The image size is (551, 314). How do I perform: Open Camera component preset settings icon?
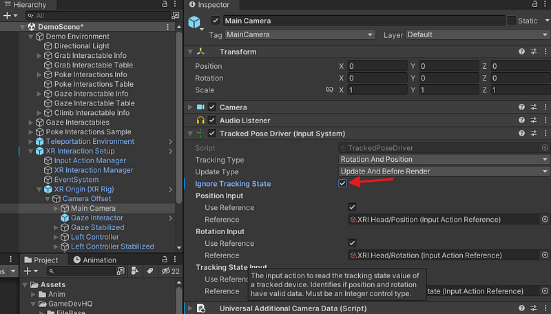tap(533, 107)
